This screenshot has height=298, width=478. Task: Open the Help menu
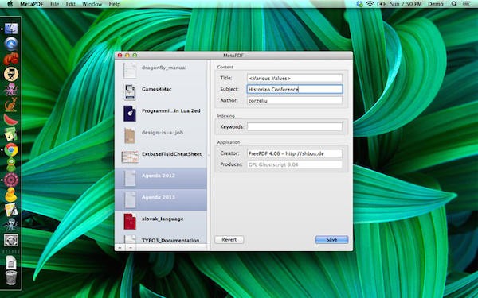115,4
